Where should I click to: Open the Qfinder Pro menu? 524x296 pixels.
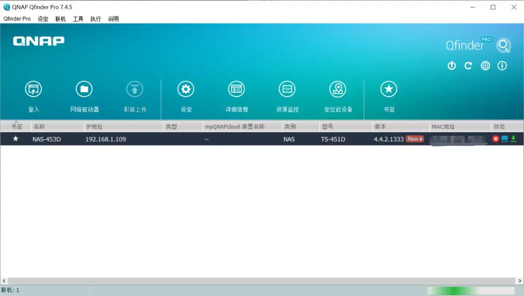tap(17, 19)
